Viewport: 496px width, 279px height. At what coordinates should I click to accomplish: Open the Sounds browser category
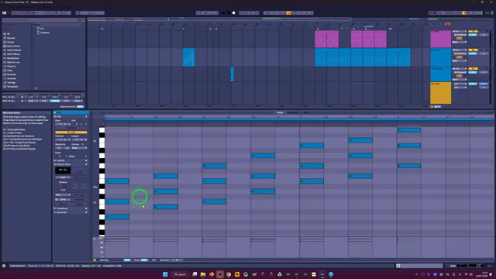click(11, 38)
